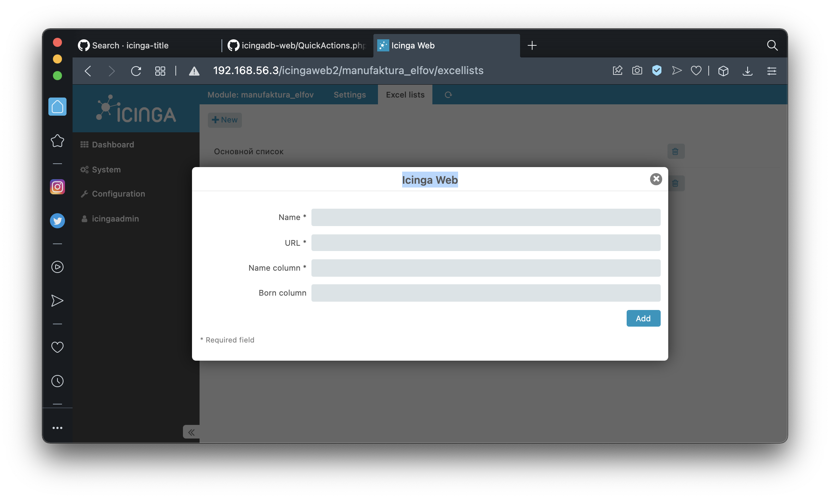Viewport: 830px width, 499px height.
Task: Reload the page with the browser reload icon
Action: coord(136,71)
